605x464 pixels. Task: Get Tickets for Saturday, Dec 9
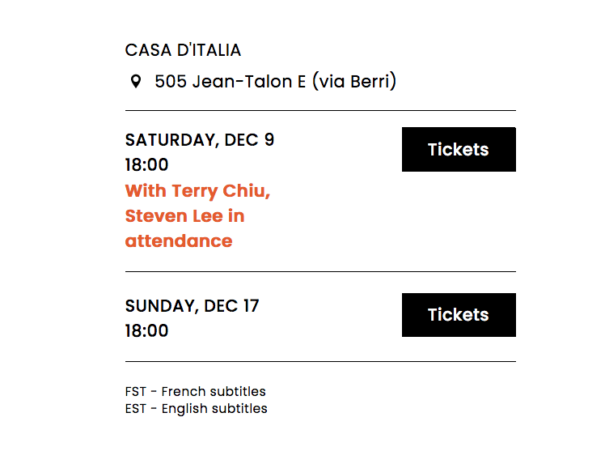[459, 150]
